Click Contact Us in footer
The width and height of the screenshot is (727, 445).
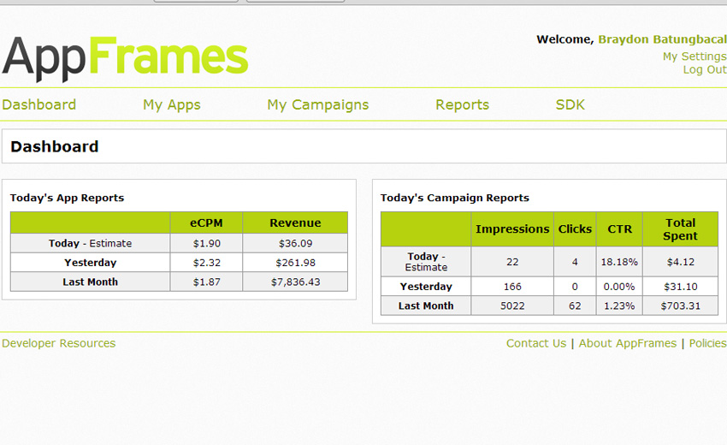coord(536,343)
